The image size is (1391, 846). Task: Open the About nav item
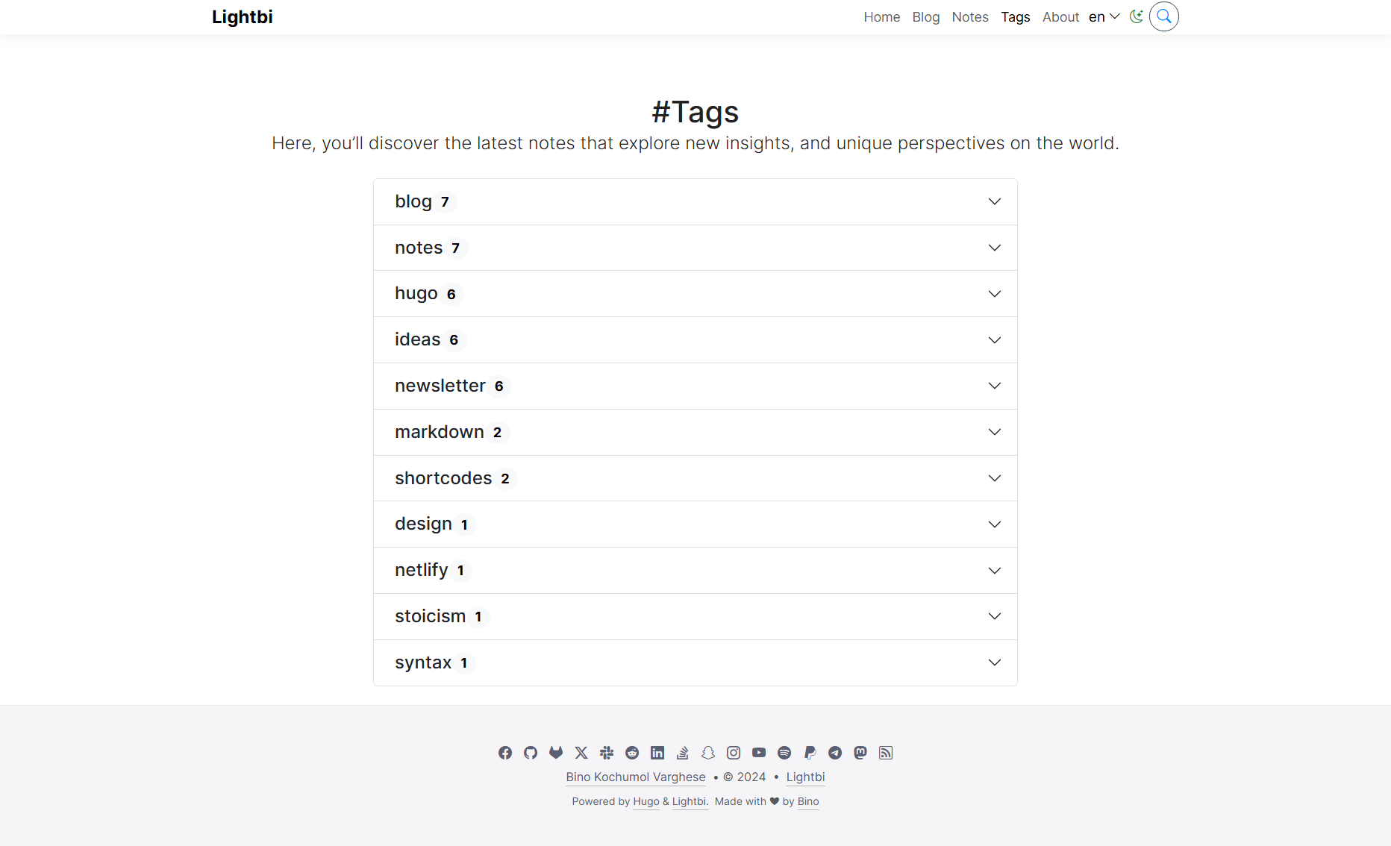(1060, 16)
